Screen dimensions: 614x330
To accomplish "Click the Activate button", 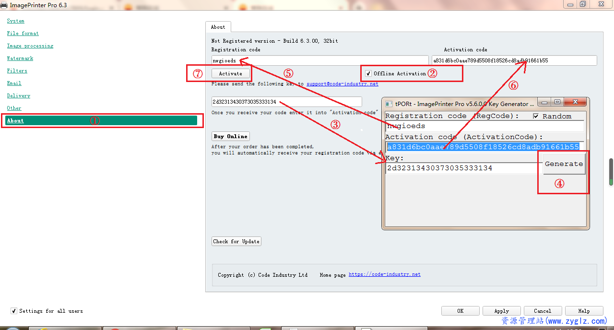I will tap(231, 73).
